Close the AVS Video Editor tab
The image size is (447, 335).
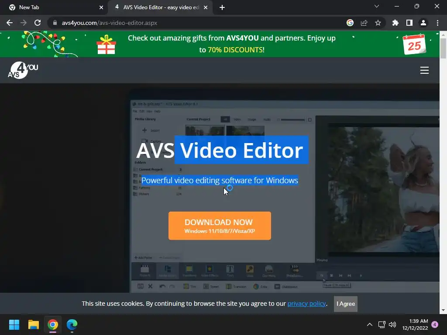206,7
